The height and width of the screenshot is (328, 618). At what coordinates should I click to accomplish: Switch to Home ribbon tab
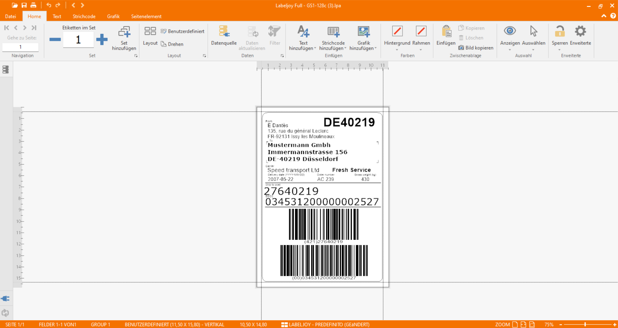tap(34, 16)
